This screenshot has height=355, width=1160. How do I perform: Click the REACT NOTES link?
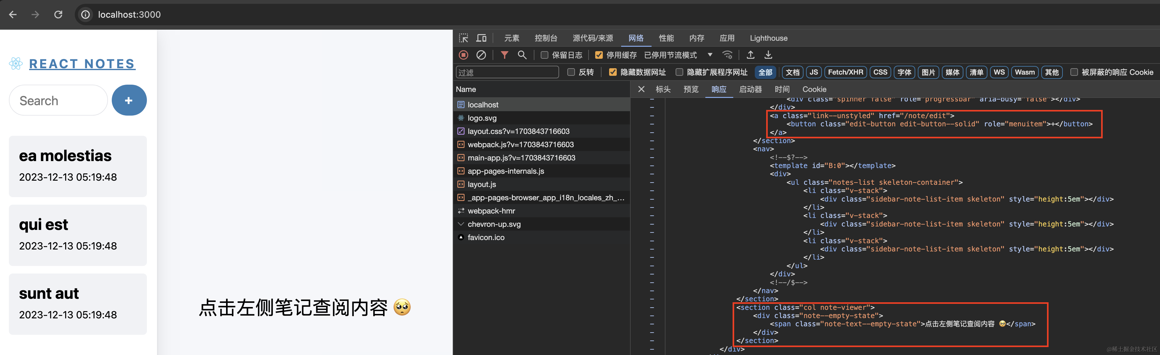[x=82, y=64]
